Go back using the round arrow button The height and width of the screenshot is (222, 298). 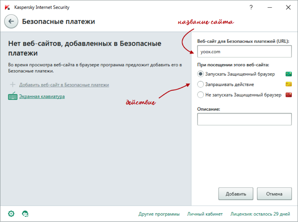[11, 21]
